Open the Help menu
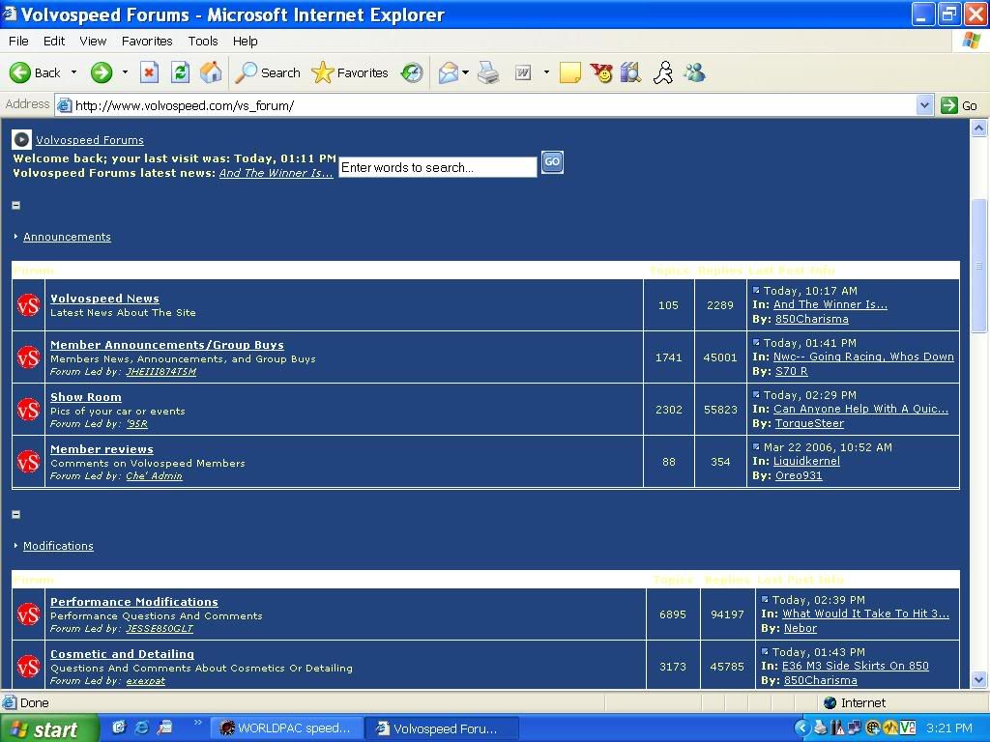 point(245,41)
